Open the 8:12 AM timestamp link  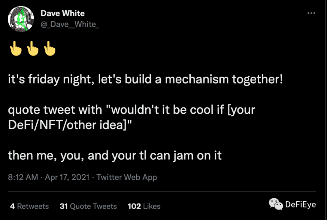click(23, 177)
